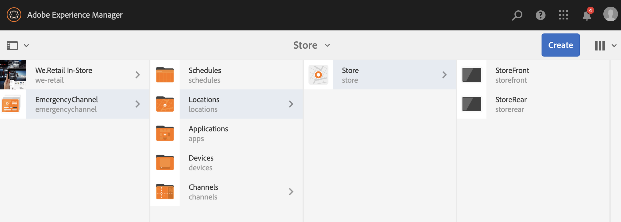Click the blue Create button
Screen dimensions: 621x222
[560, 45]
